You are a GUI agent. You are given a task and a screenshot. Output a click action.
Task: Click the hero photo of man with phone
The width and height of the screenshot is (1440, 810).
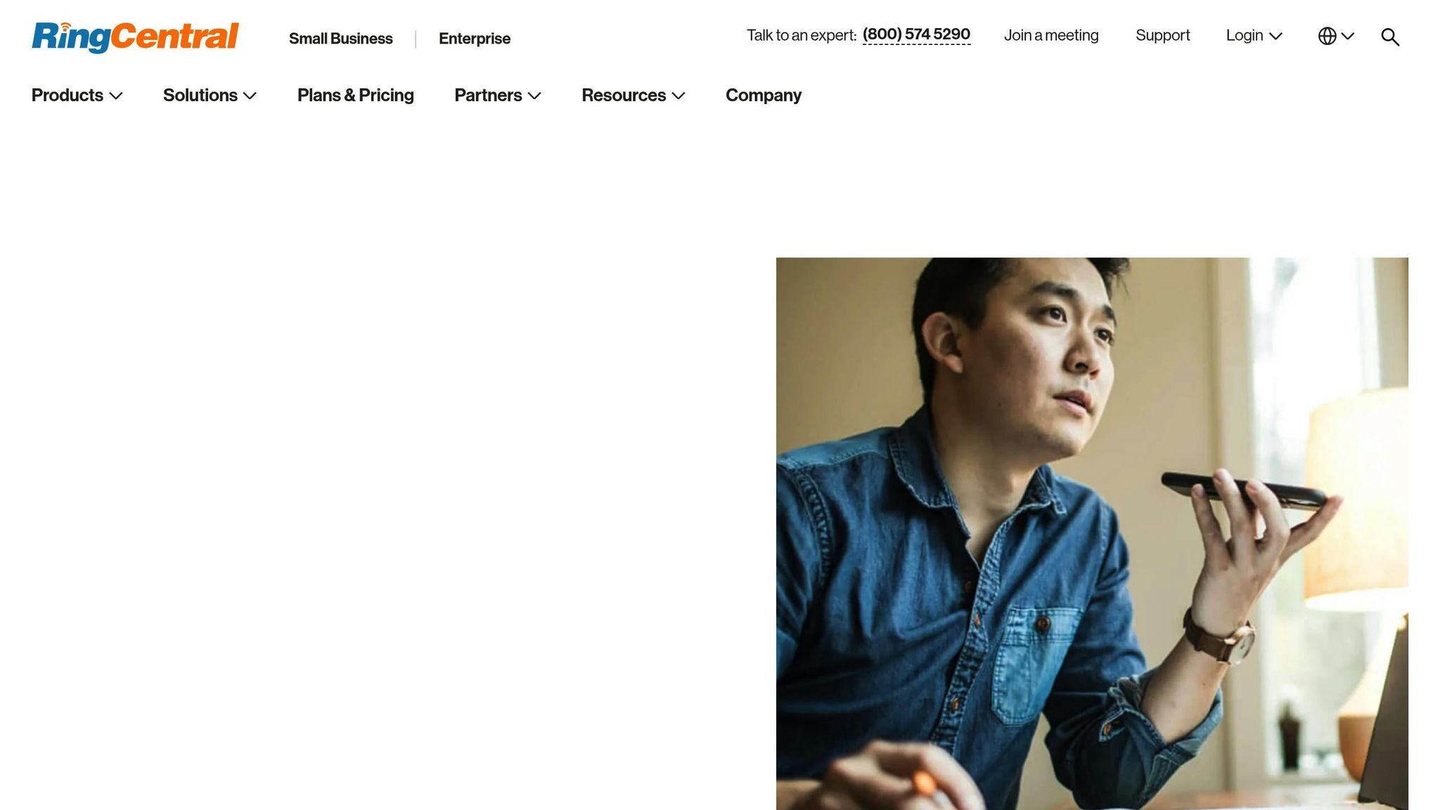coord(1092,534)
